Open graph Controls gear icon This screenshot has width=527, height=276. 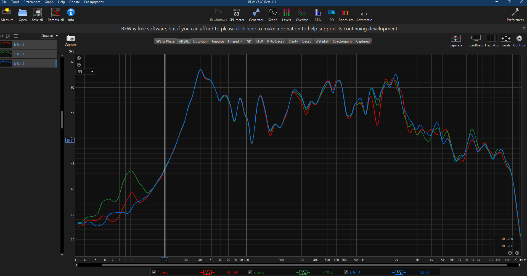tap(519, 39)
